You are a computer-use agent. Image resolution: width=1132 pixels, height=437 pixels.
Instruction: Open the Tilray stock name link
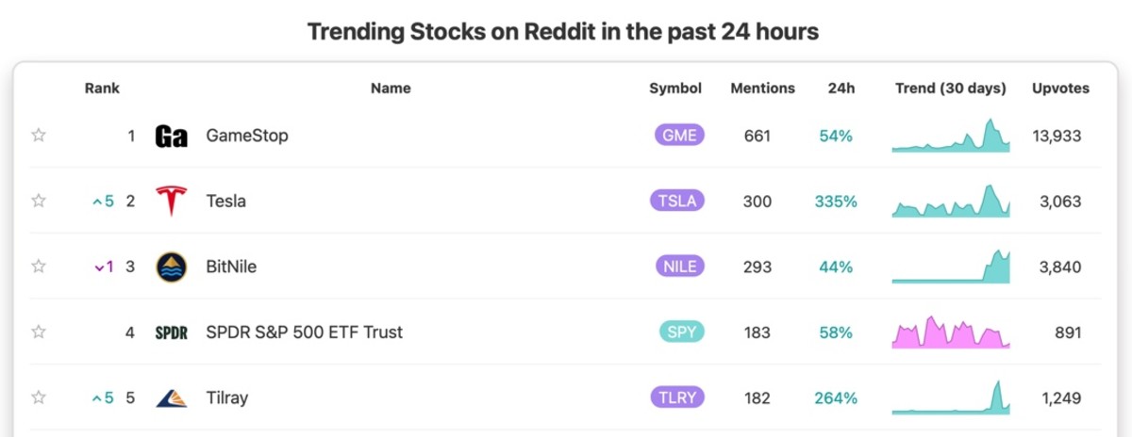tap(226, 397)
